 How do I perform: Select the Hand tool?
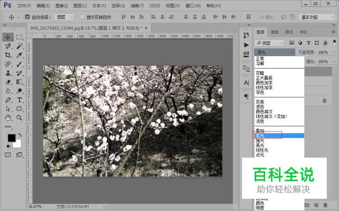tap(8, 117)
